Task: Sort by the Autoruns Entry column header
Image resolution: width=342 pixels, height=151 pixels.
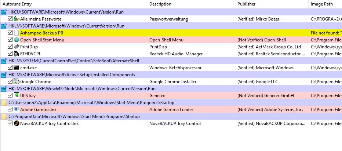Action: pos(73,4)
